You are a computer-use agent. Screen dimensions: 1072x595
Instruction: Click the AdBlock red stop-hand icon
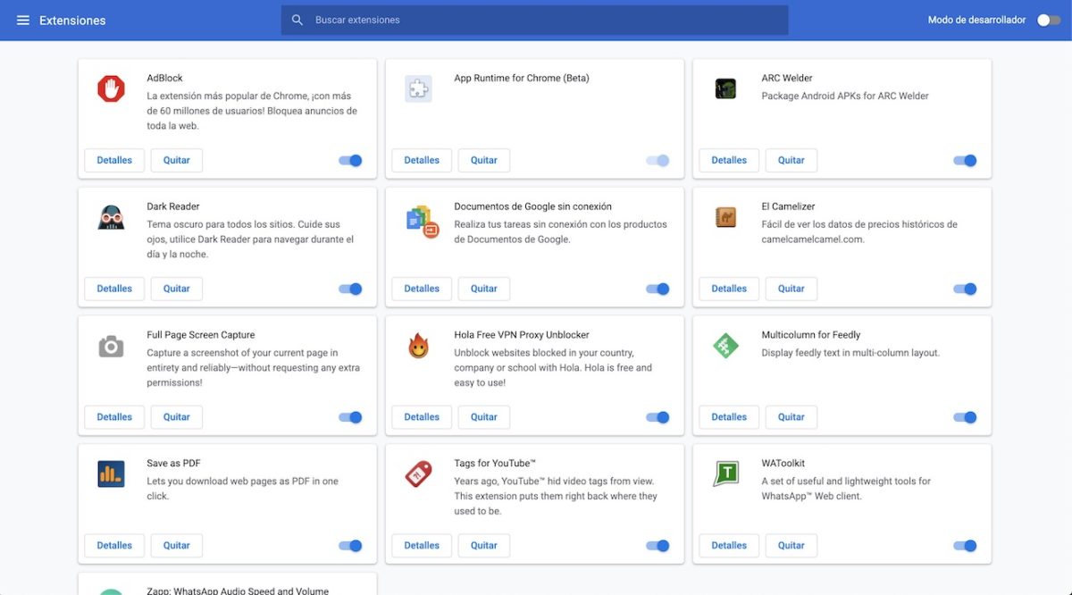(111, 88)
